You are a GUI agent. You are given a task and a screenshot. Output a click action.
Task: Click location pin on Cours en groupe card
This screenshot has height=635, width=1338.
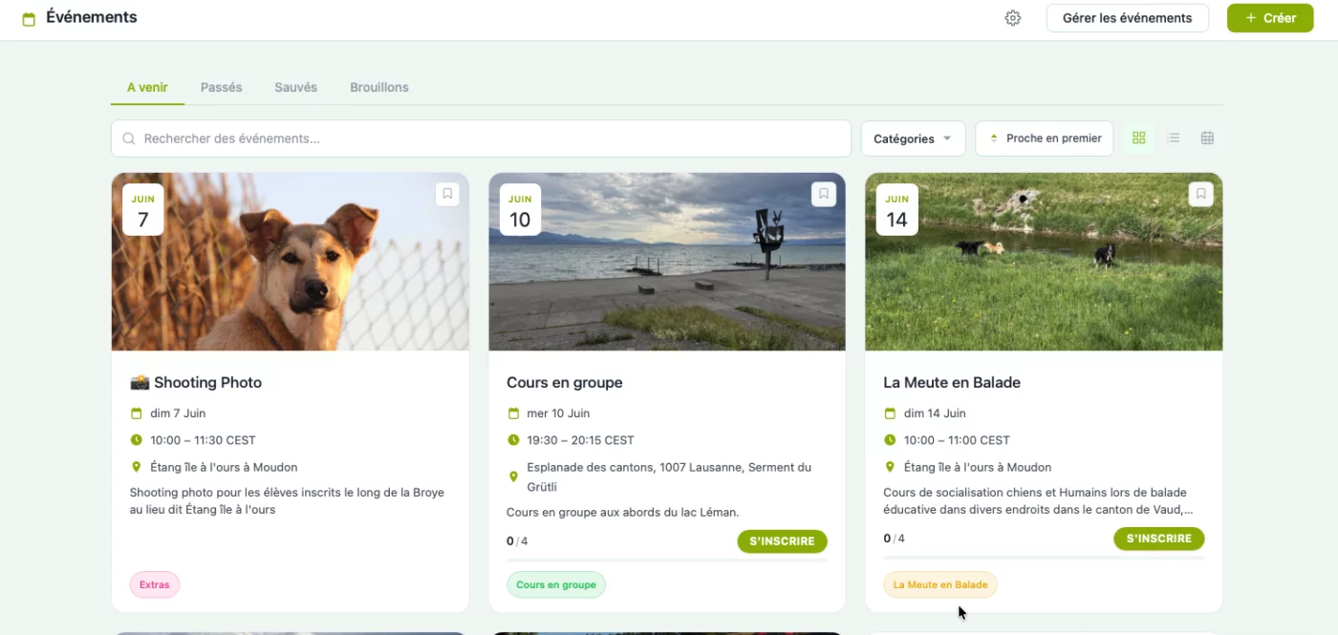click(x=513, y=476)
